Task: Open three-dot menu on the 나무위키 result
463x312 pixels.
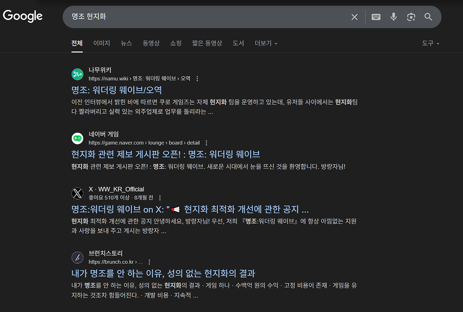Action: 197,78
